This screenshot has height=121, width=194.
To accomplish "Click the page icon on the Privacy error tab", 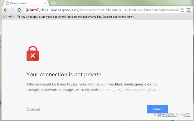I will (8, 3).
